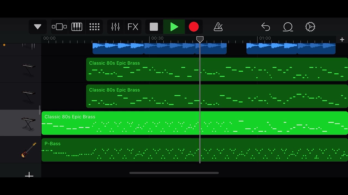
Task: Select the middle keyboard track icon
Action: [28, 96]
